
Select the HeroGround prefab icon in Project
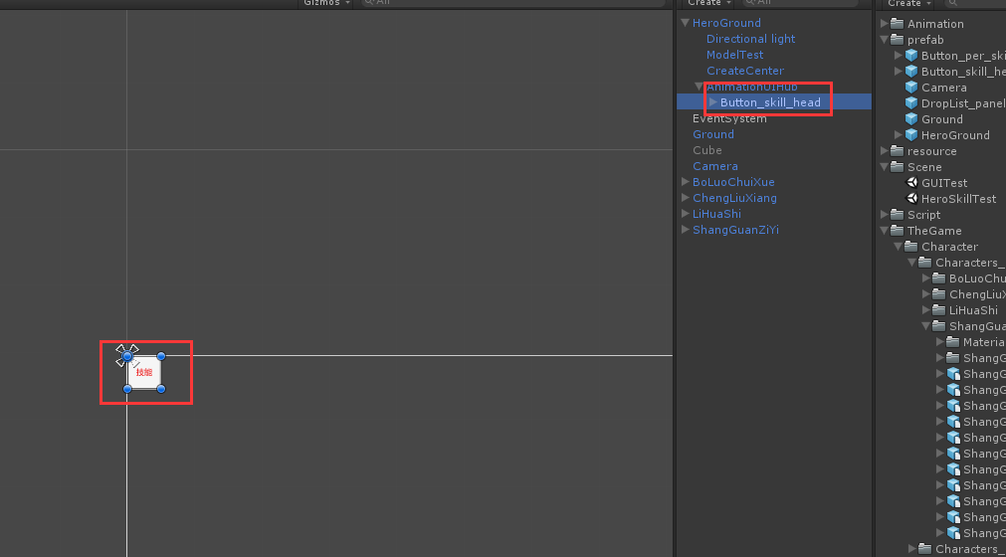click(911, 135)
